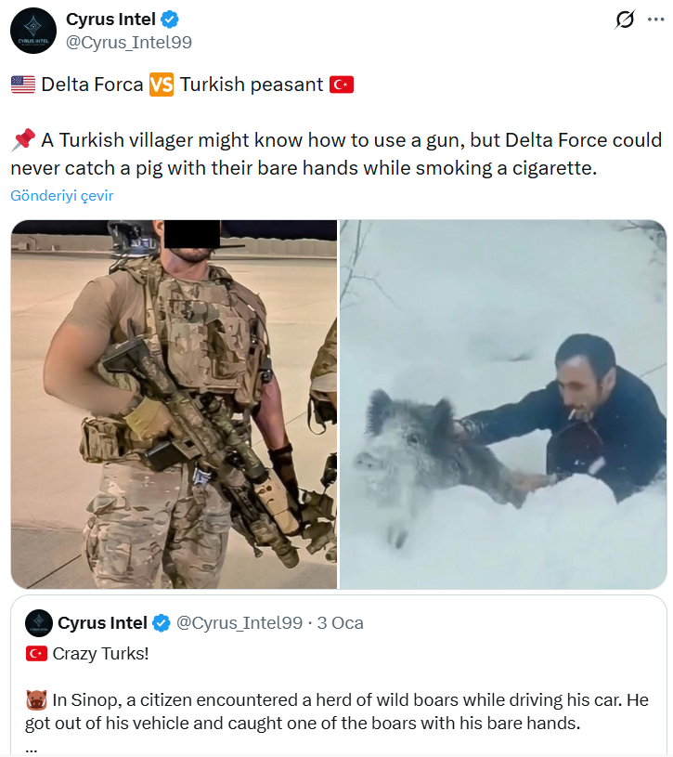Open the Grok icon beside the more menu
The width and height of the screenshot is (673, 757).
625,20
